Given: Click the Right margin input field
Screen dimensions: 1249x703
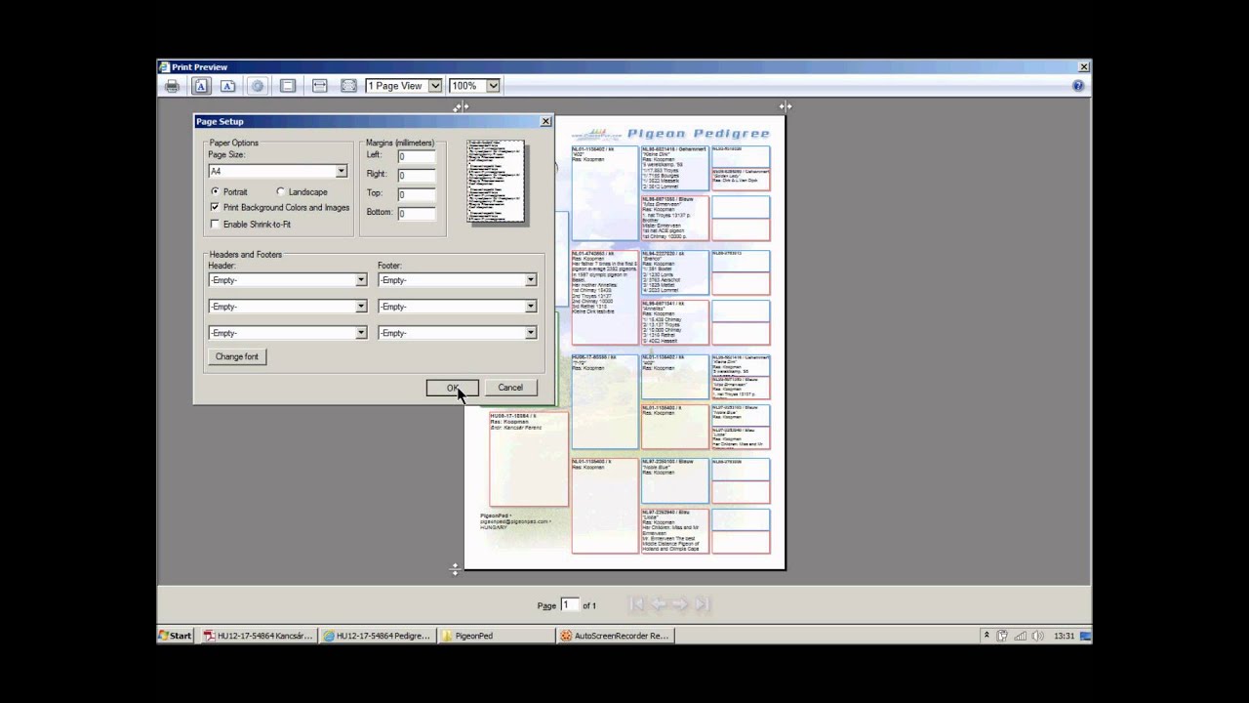Looking at the screenshot, I should 416,175.
